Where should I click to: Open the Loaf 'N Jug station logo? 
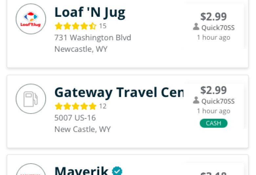[31, 19]
